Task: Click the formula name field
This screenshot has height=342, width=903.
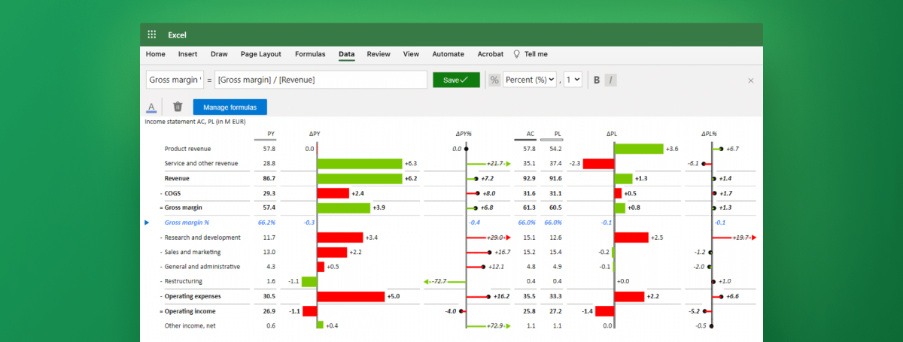Action: (175, 80)
